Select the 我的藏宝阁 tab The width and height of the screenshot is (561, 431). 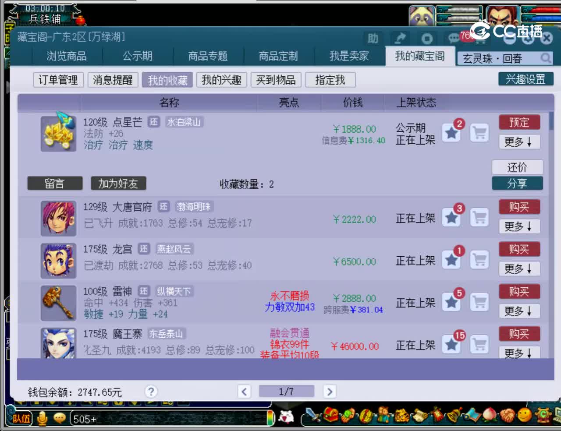coord(420,56)
